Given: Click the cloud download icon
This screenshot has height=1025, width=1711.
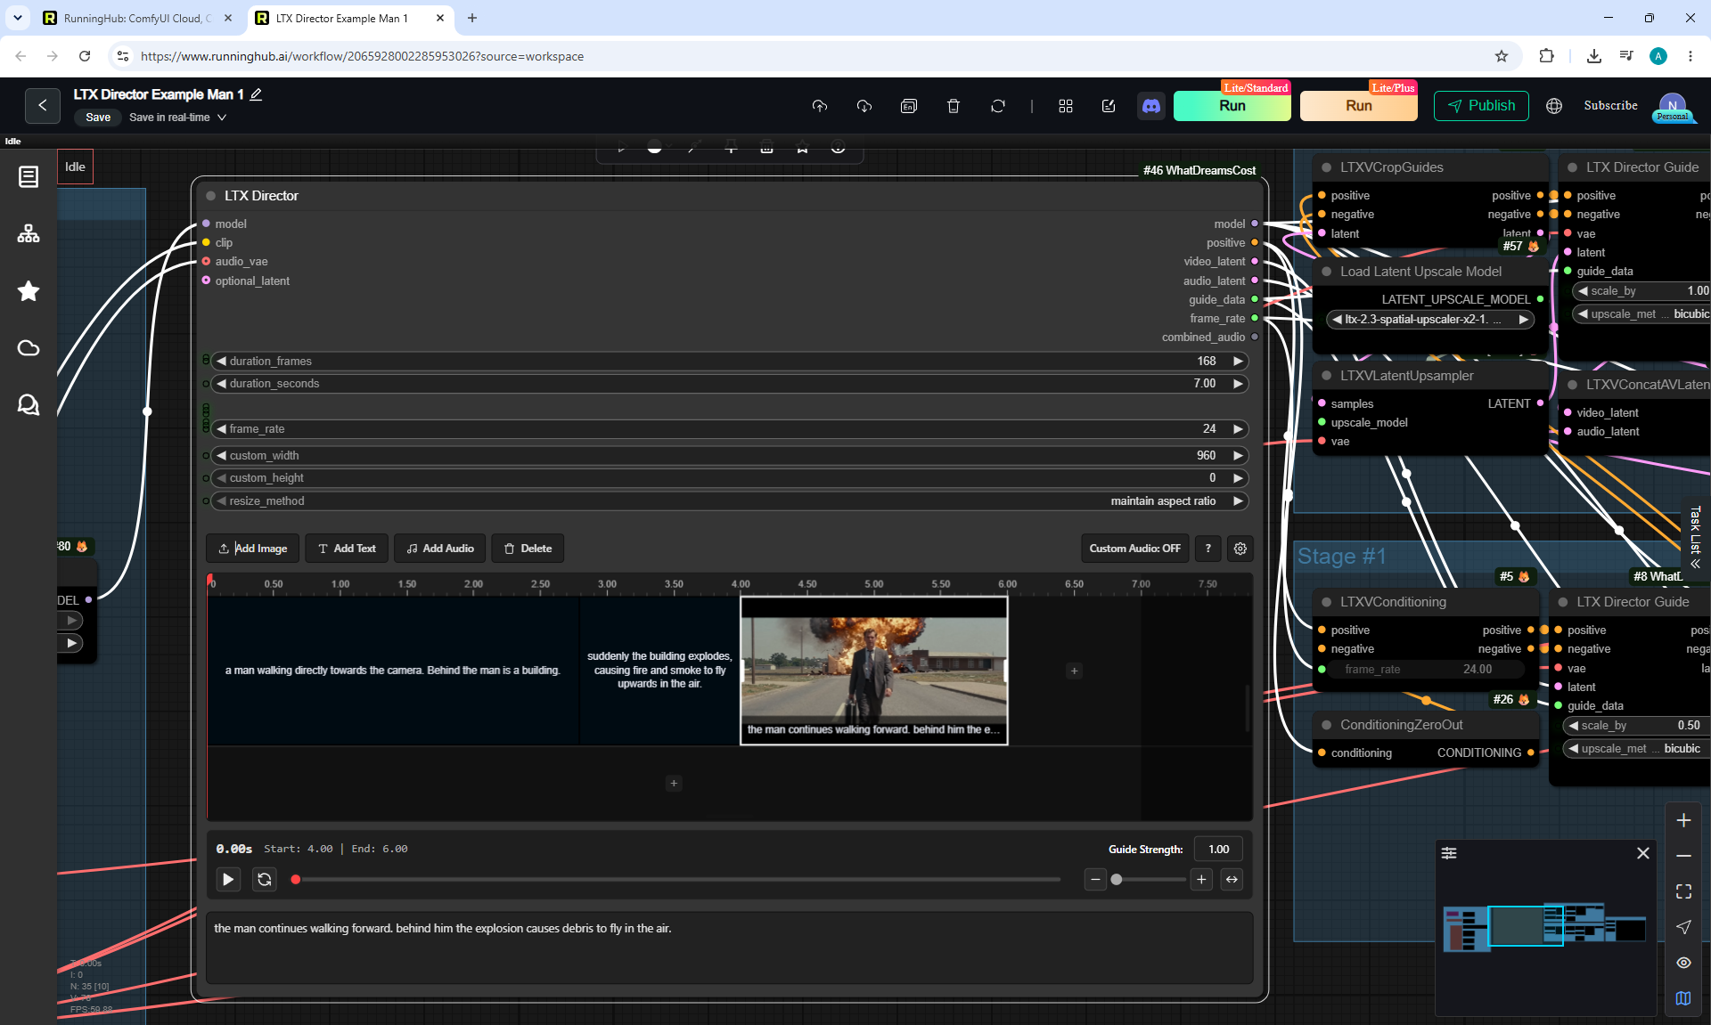Looking at the screenshot, I should click(864, 106).
